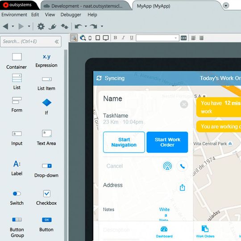Click the merge and compare arrows icon
This screenshot has height=241, width=241.
pyautogui.click(x=65, y=26)
